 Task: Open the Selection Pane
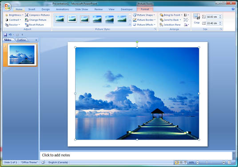pyautogui.click(x=170, y=25)
